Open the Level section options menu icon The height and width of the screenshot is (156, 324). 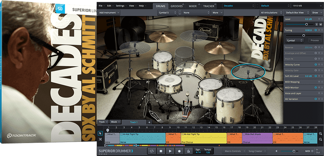[319, 19]
